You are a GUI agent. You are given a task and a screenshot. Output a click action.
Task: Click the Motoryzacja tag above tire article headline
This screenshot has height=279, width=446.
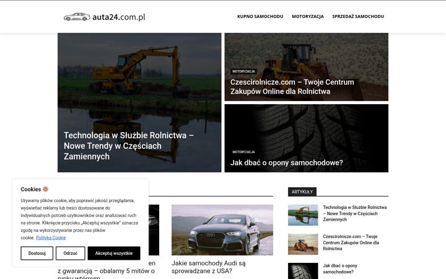243,152
